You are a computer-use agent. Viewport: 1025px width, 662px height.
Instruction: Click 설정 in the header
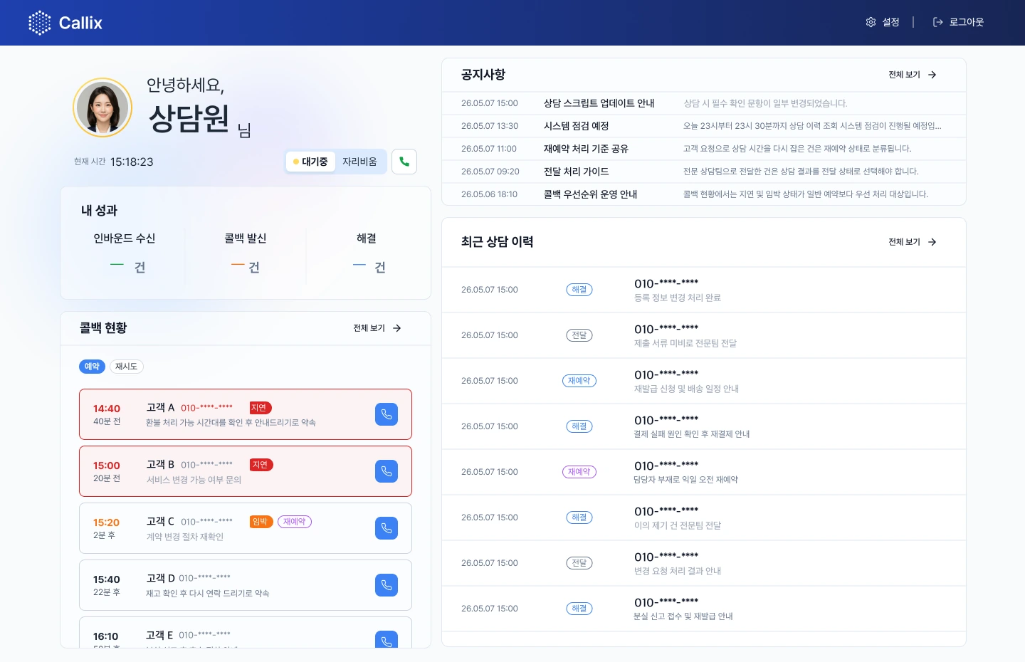(x=883, y=22)
